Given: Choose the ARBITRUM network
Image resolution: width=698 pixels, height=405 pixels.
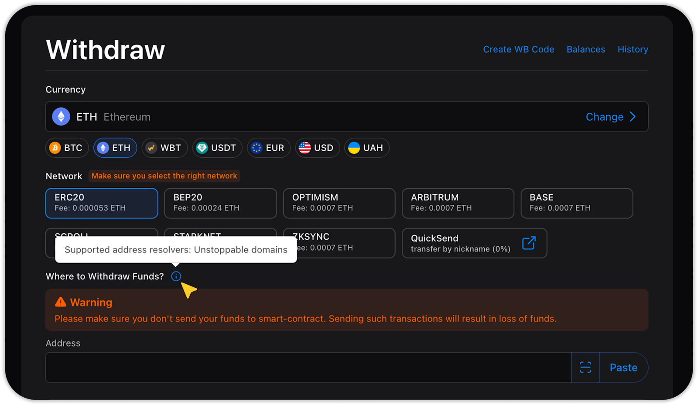Looking at the screenshot, I should click(458, 203).
